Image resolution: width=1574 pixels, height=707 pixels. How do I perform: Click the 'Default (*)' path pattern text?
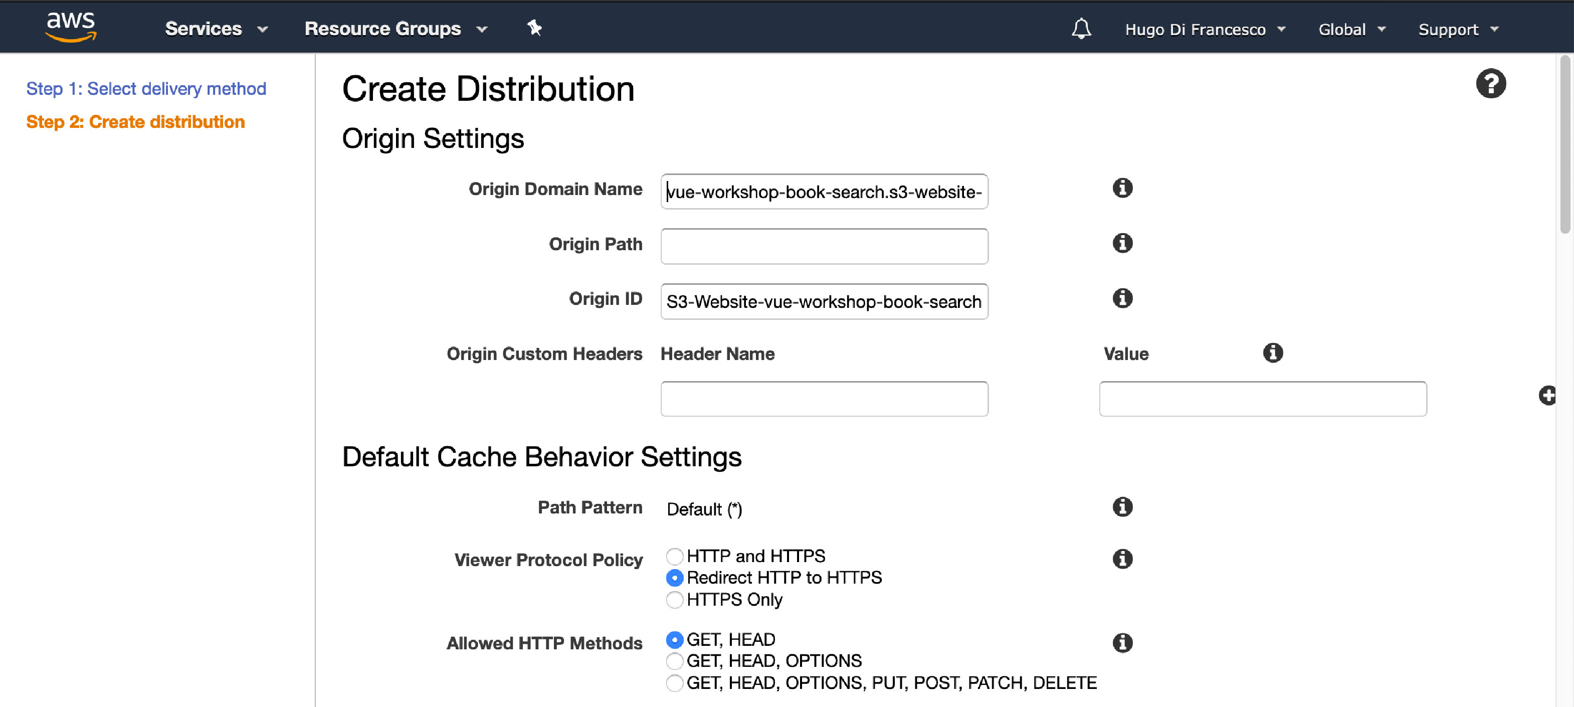click(704, 509)
